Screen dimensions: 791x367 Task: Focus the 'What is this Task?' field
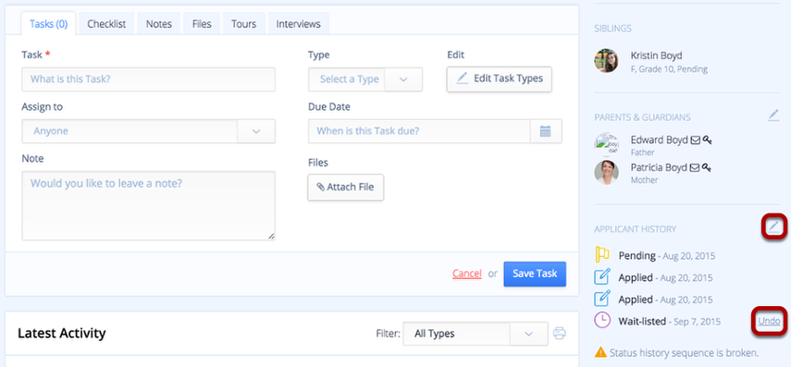click(148, 80)
